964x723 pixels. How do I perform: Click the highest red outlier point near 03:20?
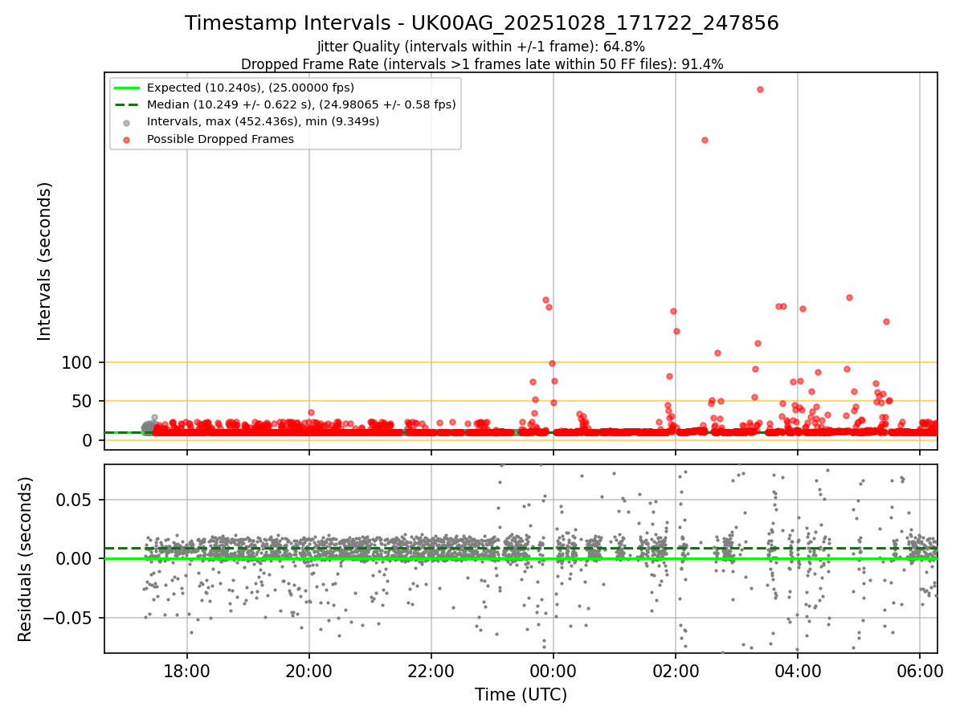pyautogui.click(x=760, y=89)
